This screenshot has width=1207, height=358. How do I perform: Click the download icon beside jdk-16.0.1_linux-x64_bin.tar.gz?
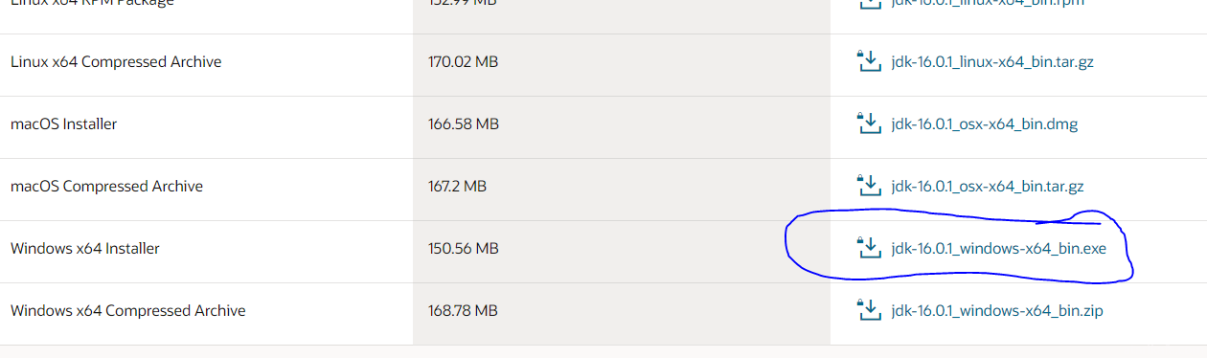point(867,61)
